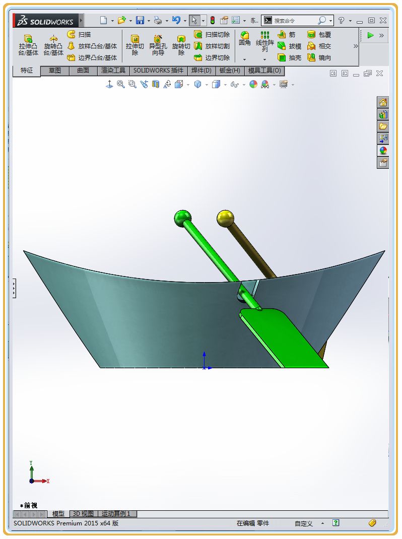Select the 筋 rib tool
Screen dimensions: 402x539
[x=287, y=34]
